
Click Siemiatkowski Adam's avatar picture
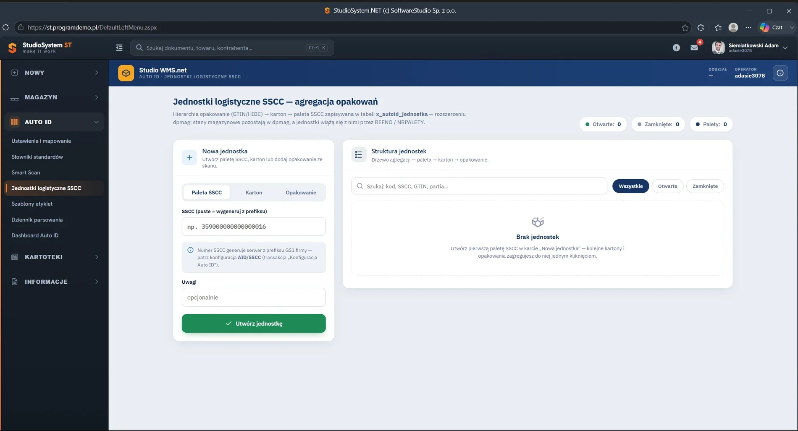[718, 48]
